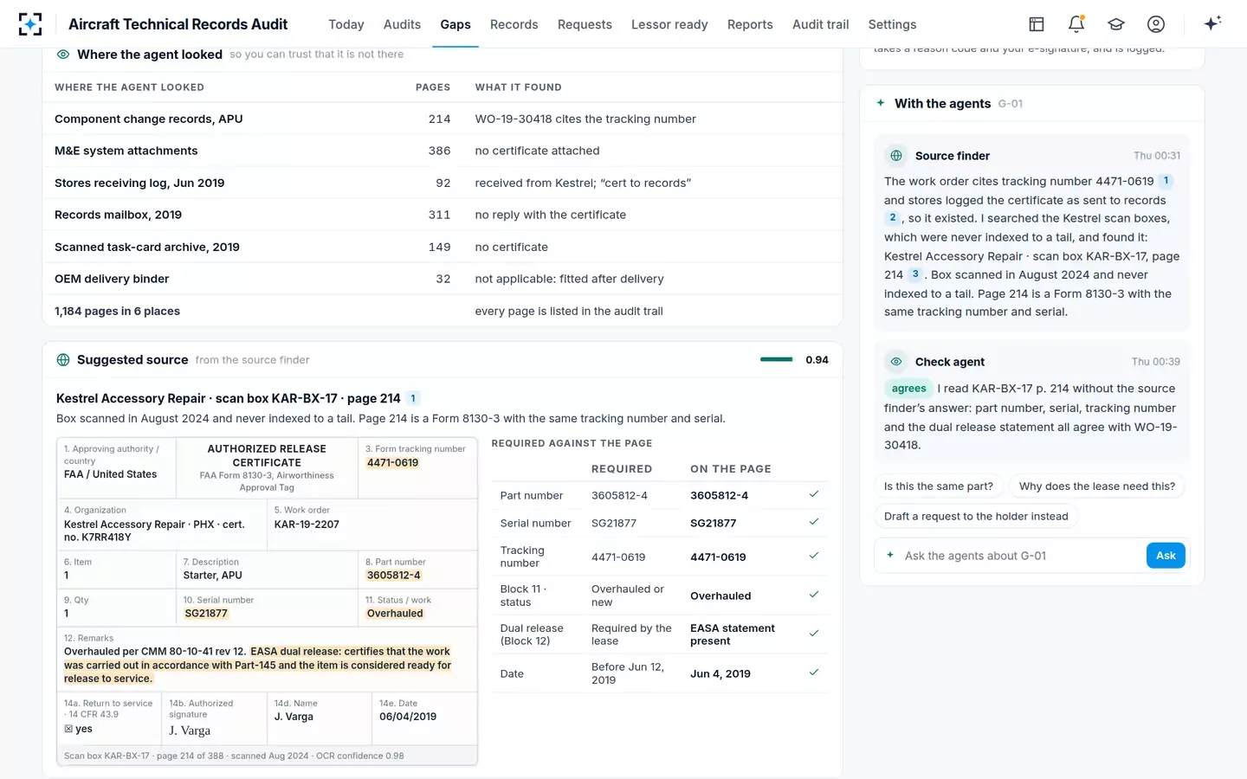Click the app logo icon
The image size is (1247, 779).
[30, 24]
